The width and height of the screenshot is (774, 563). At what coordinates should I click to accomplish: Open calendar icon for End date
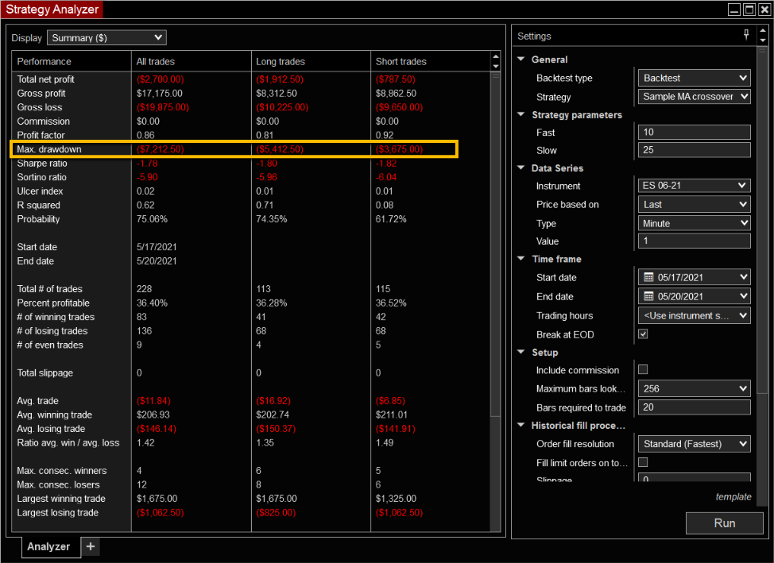pyautogui.click(x=648, y=296)
